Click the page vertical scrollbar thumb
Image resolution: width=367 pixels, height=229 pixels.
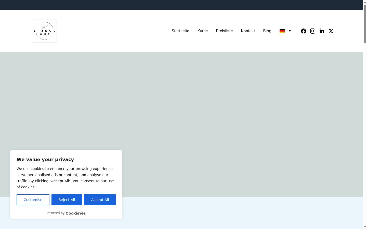365,23
